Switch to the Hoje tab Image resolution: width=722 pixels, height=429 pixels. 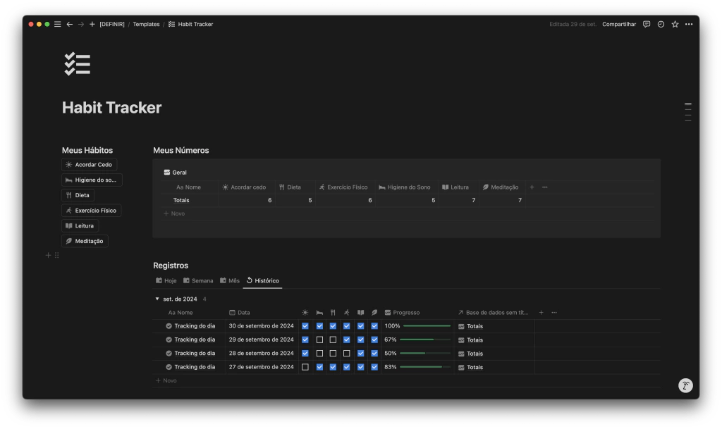tap(166, 280)
